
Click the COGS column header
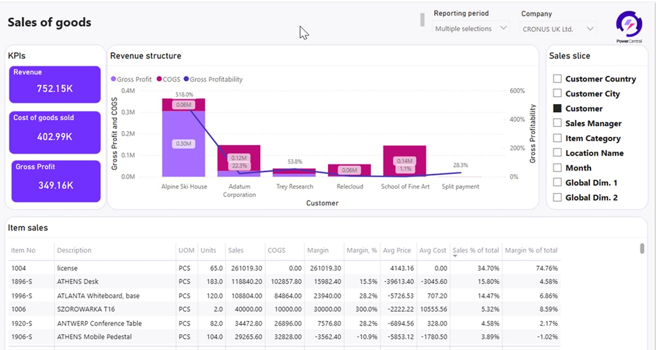276,250
